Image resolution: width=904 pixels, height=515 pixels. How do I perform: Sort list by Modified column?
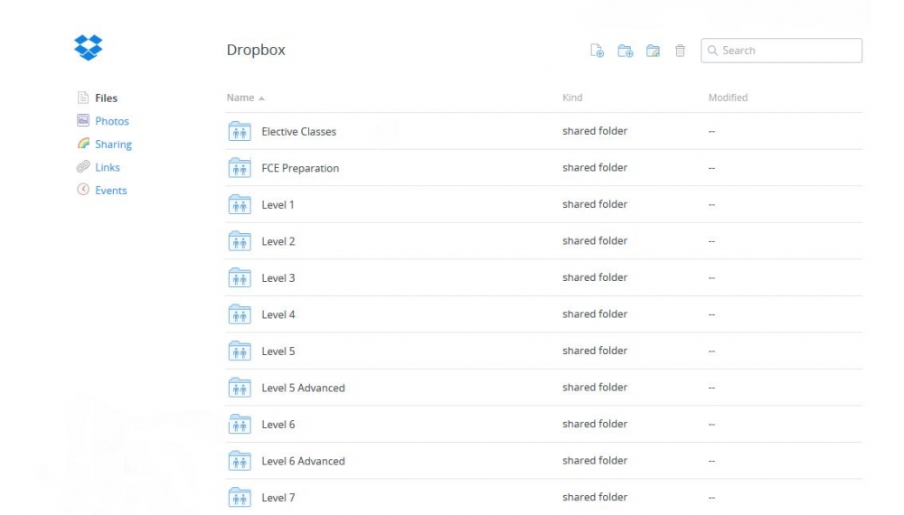[728, 98]
